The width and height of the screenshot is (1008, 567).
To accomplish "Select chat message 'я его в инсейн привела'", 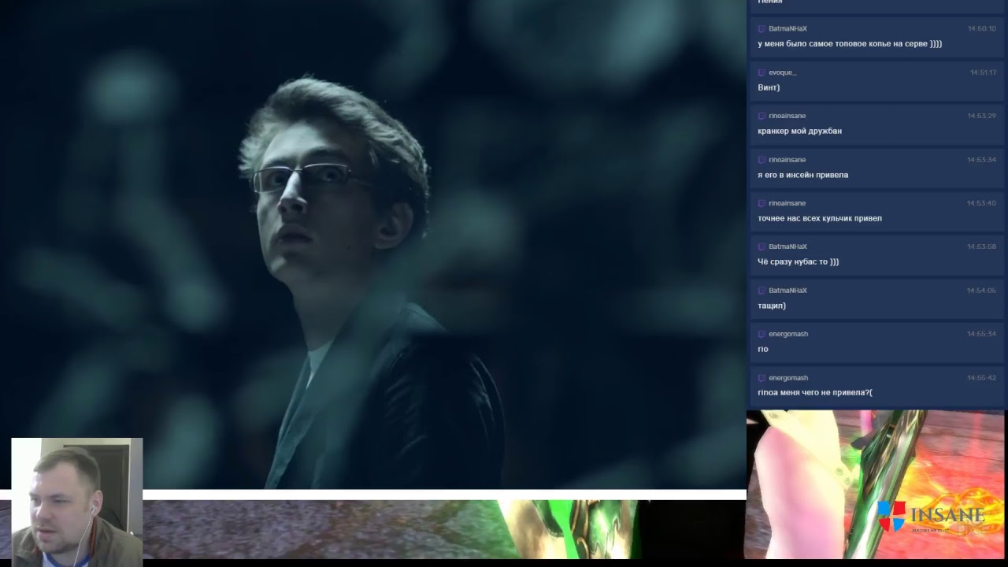I will tap(802, 175).
